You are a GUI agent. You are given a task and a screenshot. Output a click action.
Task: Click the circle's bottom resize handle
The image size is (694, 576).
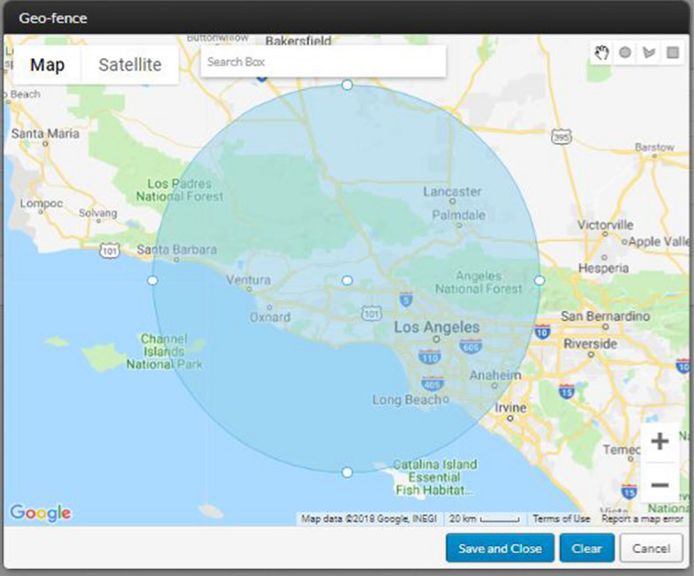pos(347,473)
